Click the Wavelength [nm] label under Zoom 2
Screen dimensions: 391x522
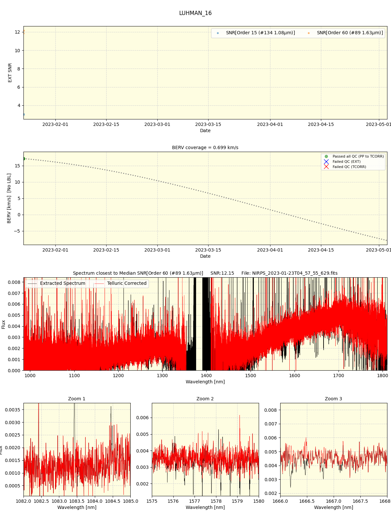click(x=205, y=507)
